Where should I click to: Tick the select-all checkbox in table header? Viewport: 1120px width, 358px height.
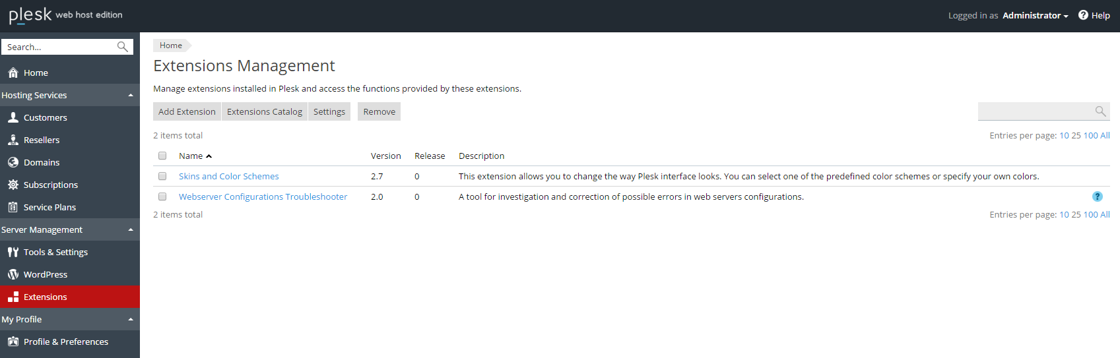162,156
